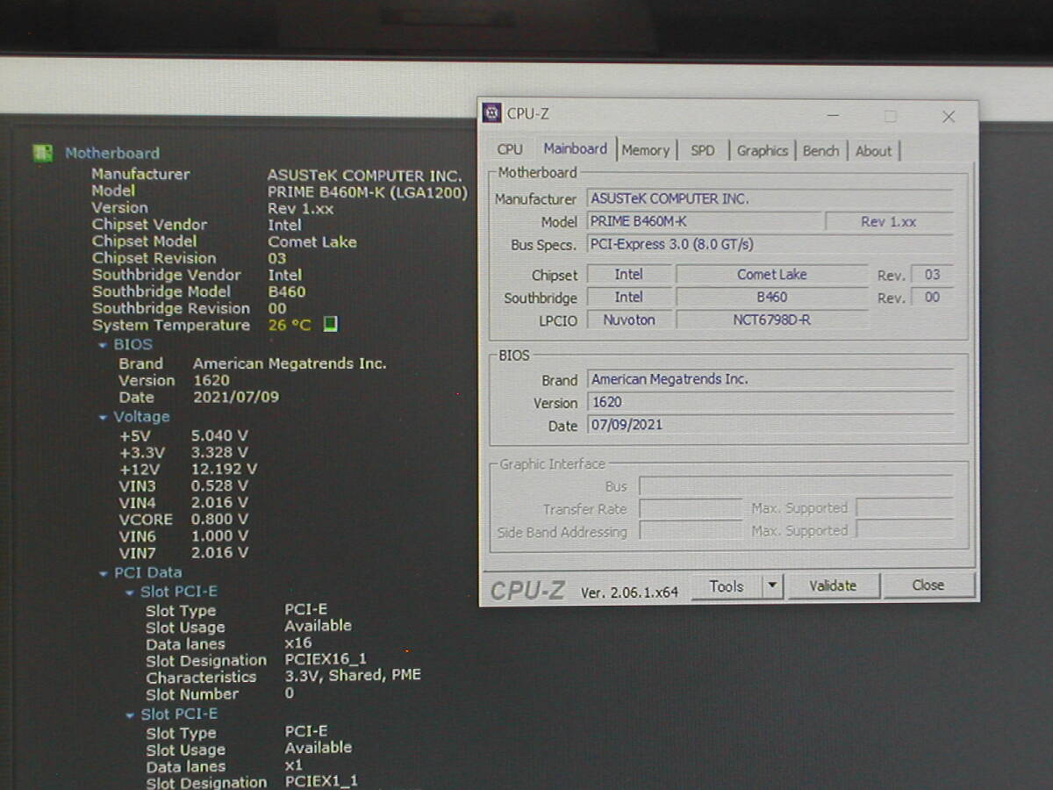The height and width of the screenshot is (790, 1053).
Task: Click the +3.3V reading "3.328 V"
Action: (219, 453)
